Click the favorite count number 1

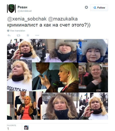(x=8, y=129)
